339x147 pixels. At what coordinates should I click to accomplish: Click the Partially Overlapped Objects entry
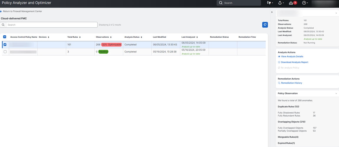tap(292, 131)
